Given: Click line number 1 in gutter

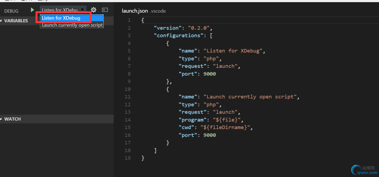Looking at the screenshot, I should coord(129,20).
